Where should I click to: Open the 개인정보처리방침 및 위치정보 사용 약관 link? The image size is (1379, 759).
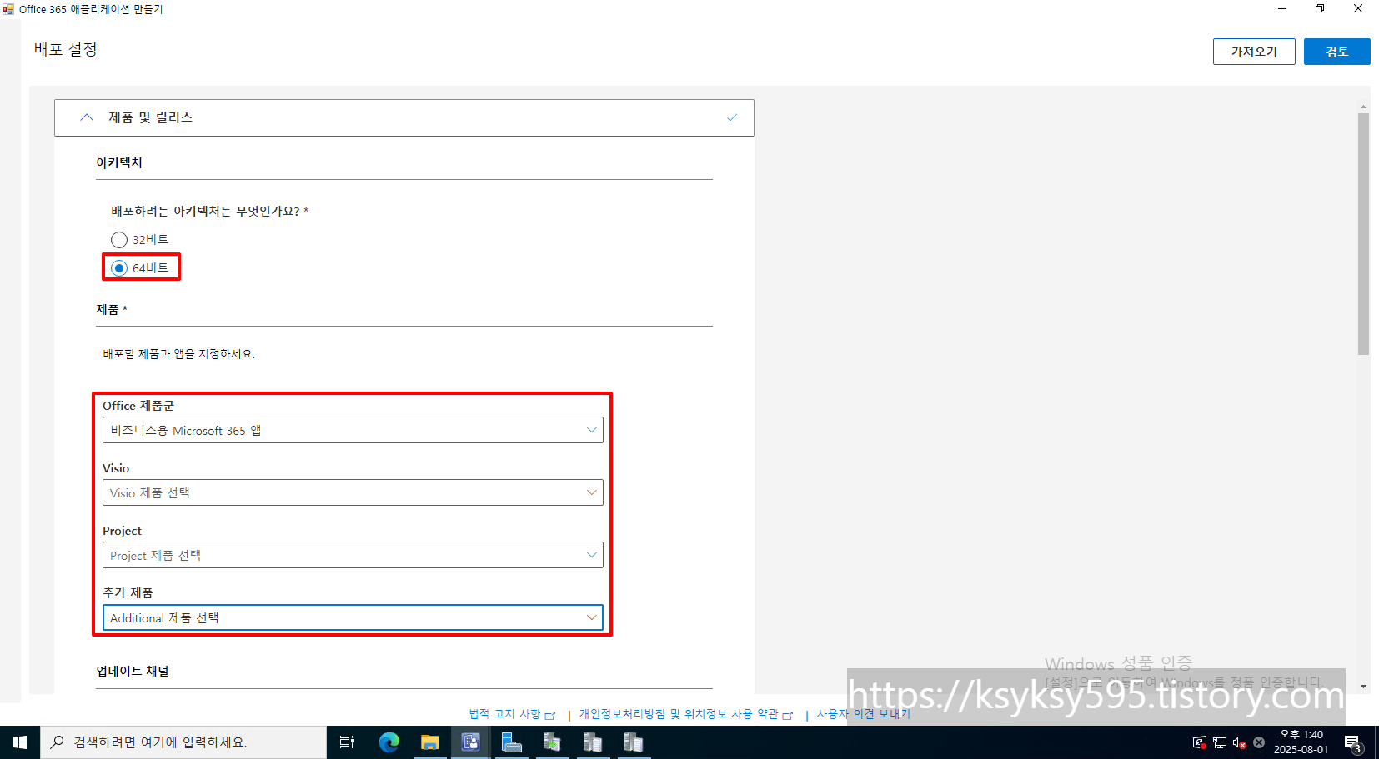pos(685,714)
